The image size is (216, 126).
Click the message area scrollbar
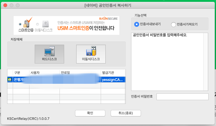pyautogui.click(x=206, y=62)
